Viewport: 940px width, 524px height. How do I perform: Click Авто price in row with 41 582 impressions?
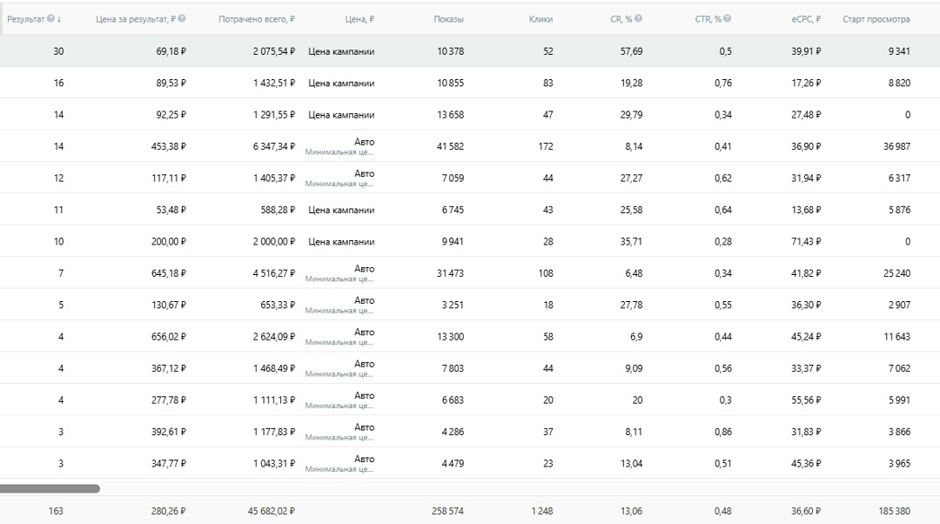click(364, 142)
